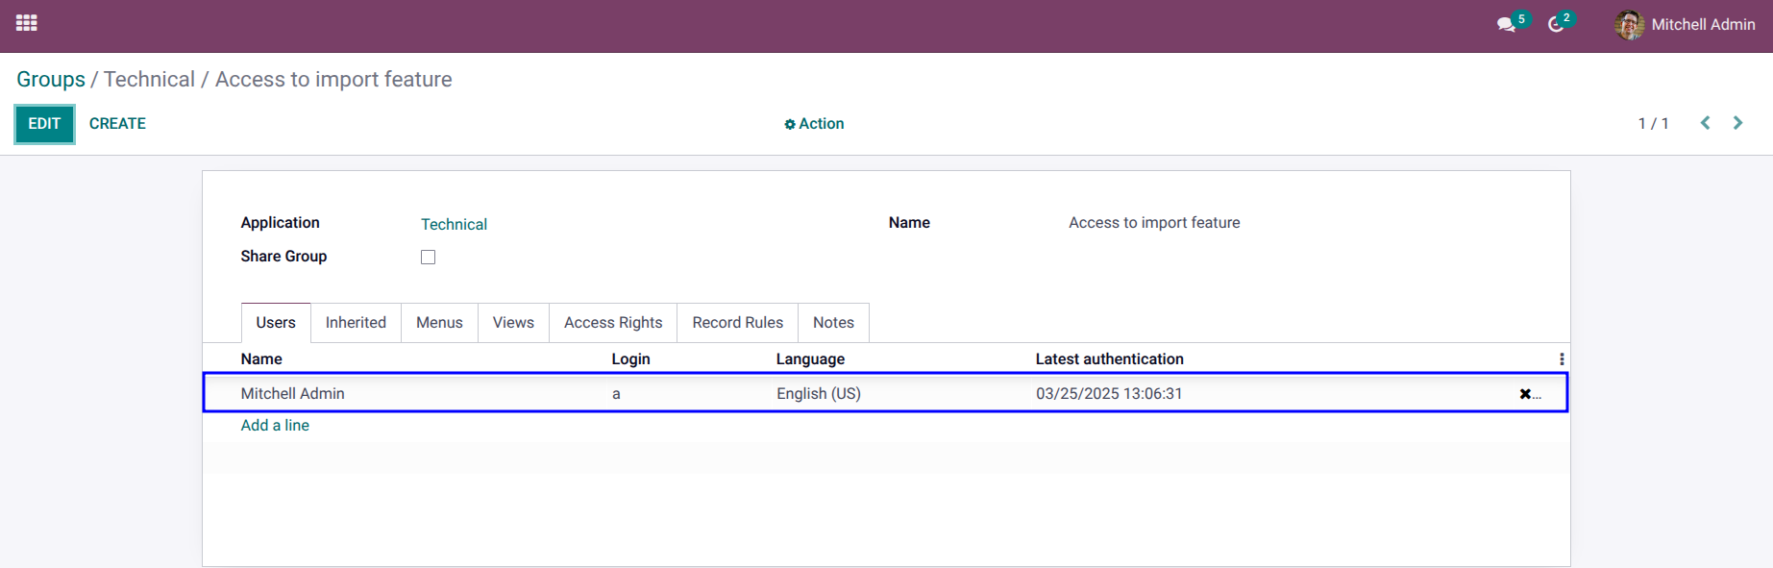
Task: Select the Mitchell Admin name cell
Action: click(x=292, y=394)
